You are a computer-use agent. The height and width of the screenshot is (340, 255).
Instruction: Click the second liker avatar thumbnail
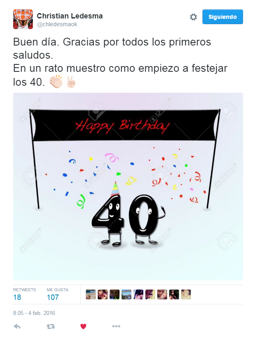tap(103, 294)
